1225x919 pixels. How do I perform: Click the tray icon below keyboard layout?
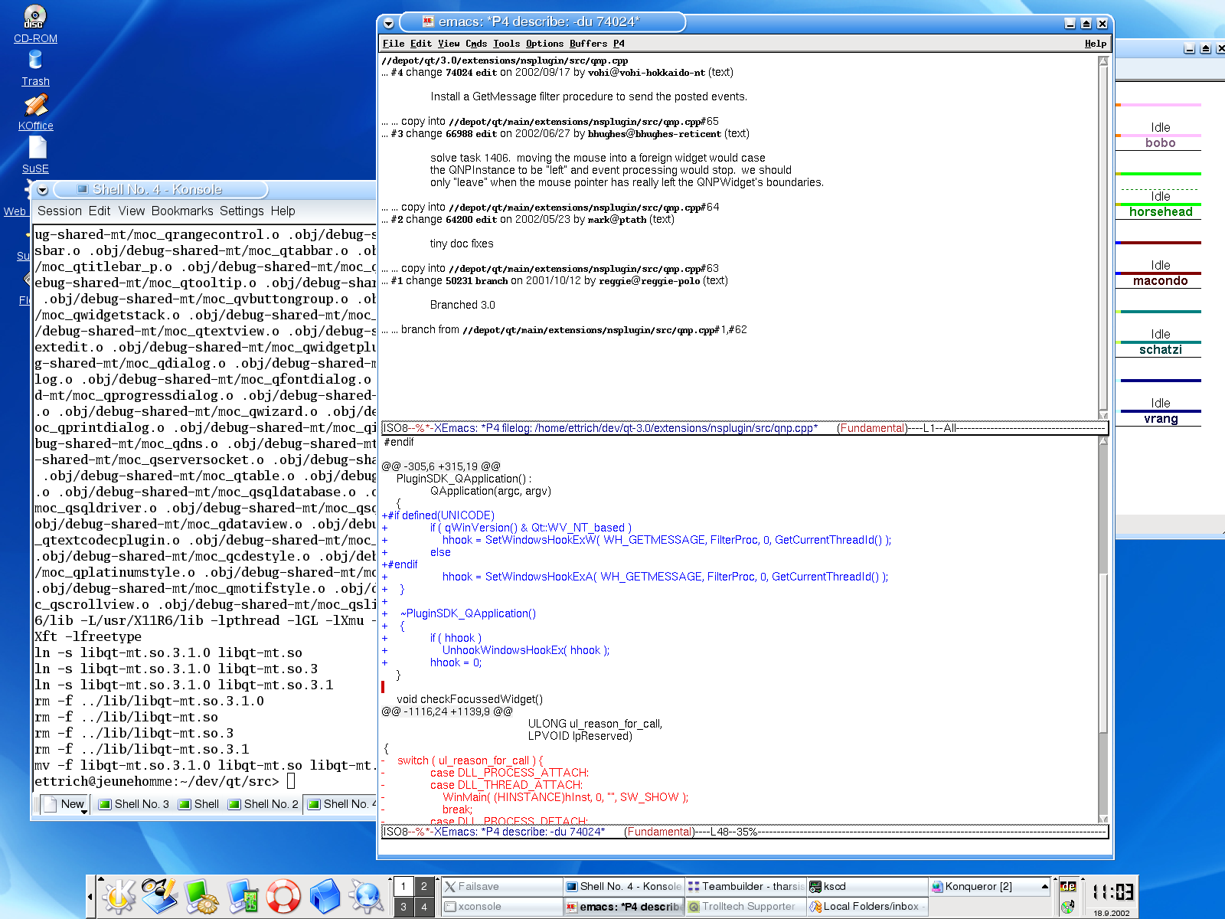[1068, 907]
